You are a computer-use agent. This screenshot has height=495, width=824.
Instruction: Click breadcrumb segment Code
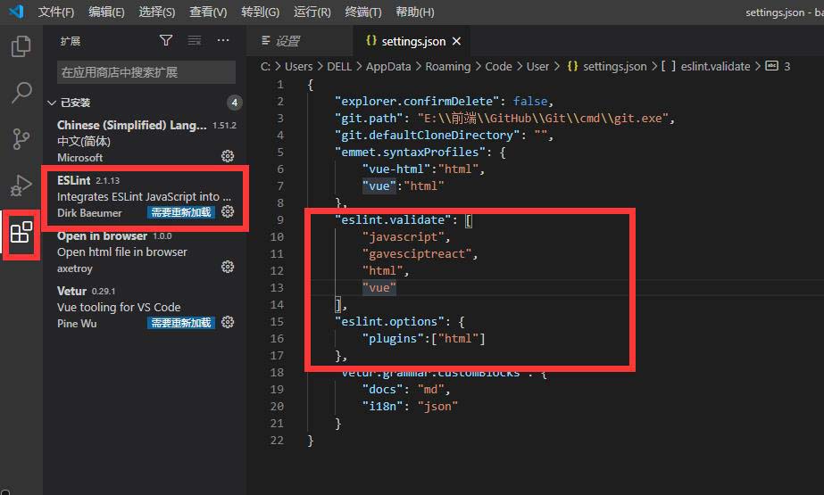[x=498, y=66]
